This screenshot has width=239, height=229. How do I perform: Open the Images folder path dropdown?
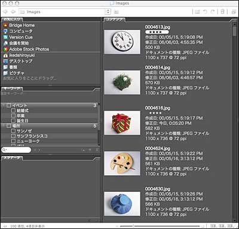click(108, 12)
